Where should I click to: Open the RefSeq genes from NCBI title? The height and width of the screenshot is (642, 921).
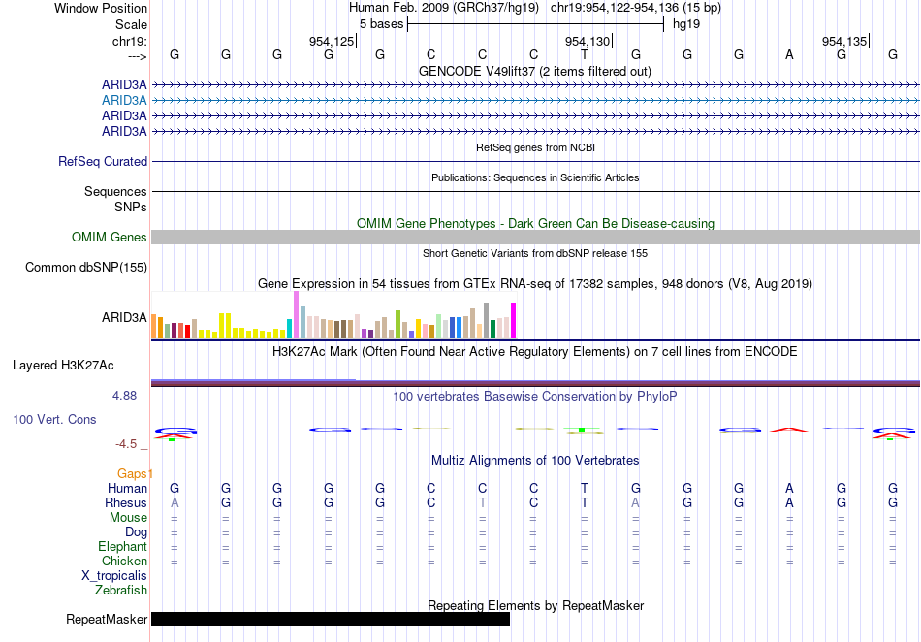(535, 147)
